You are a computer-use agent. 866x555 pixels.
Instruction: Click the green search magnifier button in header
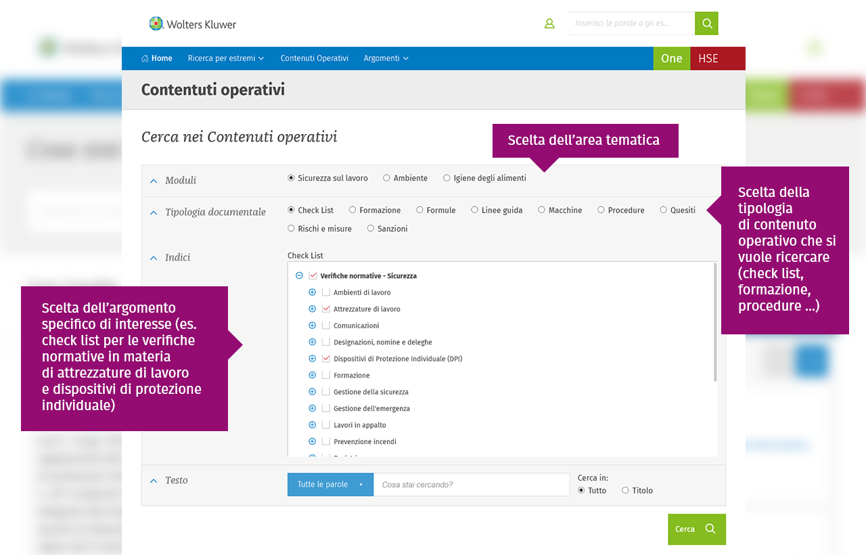click(x=706, y=24)
